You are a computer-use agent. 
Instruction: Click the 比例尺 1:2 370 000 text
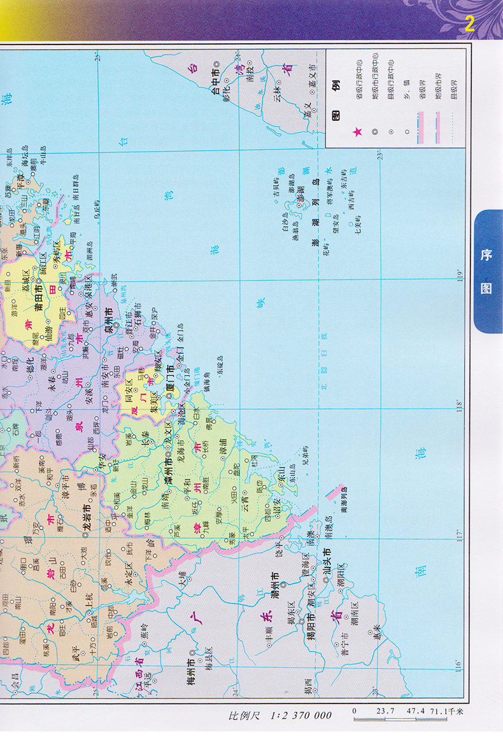[280, 716]
